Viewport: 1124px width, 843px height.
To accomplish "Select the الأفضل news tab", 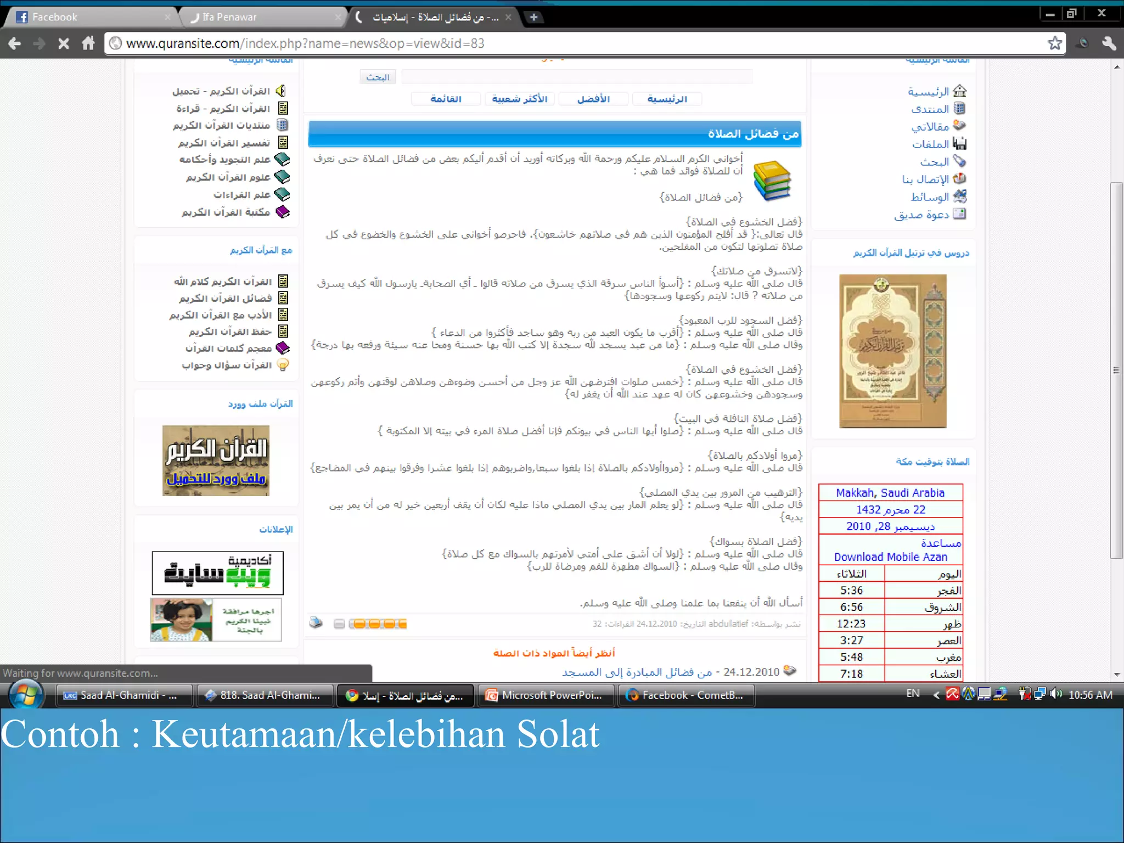I will click(x=593, y=99).
